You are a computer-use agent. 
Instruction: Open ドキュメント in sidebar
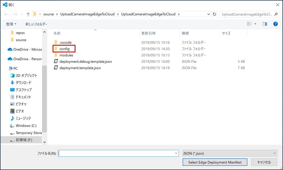(21, 97)
